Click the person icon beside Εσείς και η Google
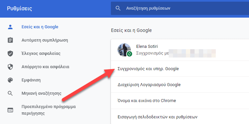The width and height of the screenshot is (249, 124). coord(10,27)
